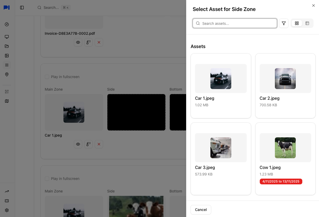319x217 pixels.
Task: Switch to table view of assets
Action: pyautogui.click(x=307, y=23)
